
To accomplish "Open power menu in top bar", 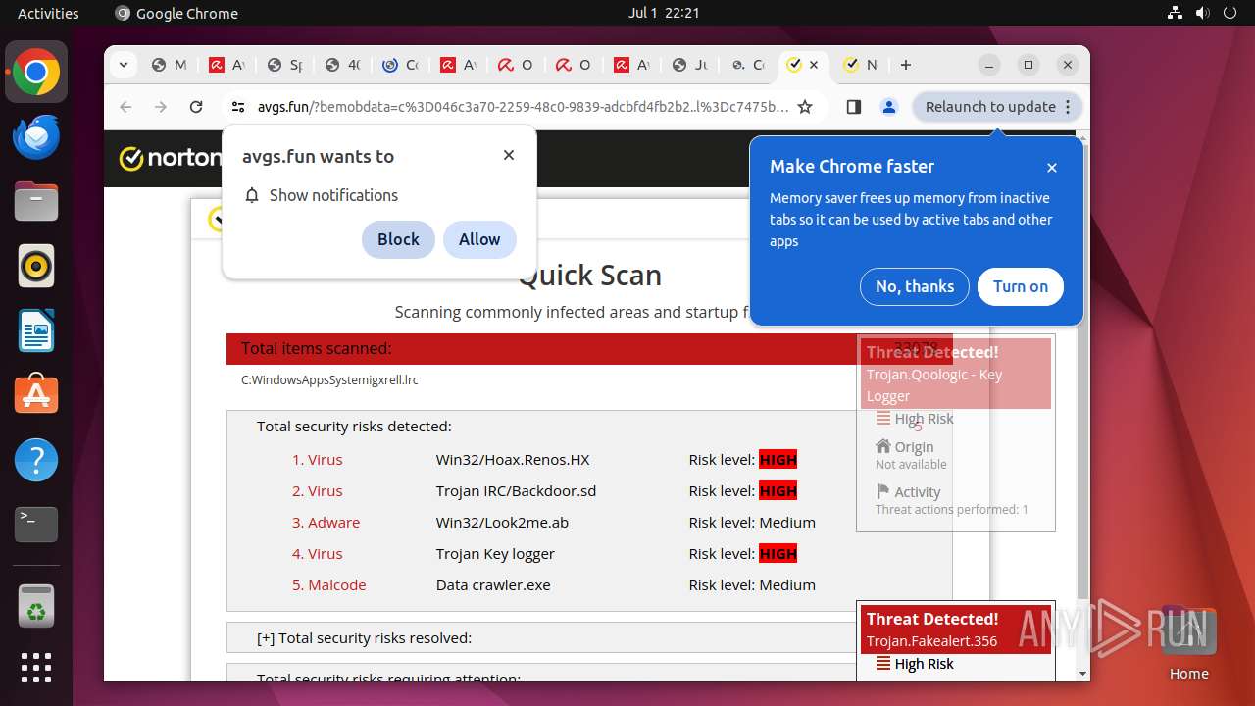I will click(1230, 13).
